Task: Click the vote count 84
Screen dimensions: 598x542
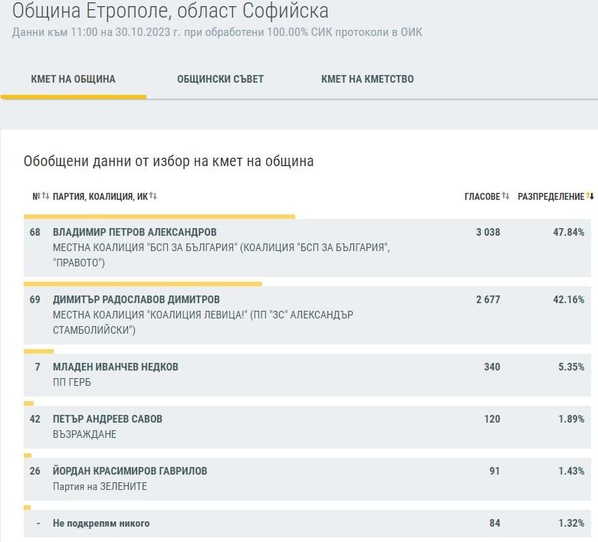Action: 495,524
